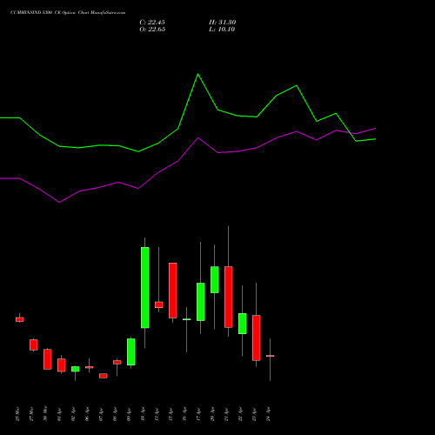Click the 24 Apr date axis label
This screenshot has height=435, width=435.
pyautogui.click(x=268, y=414)
